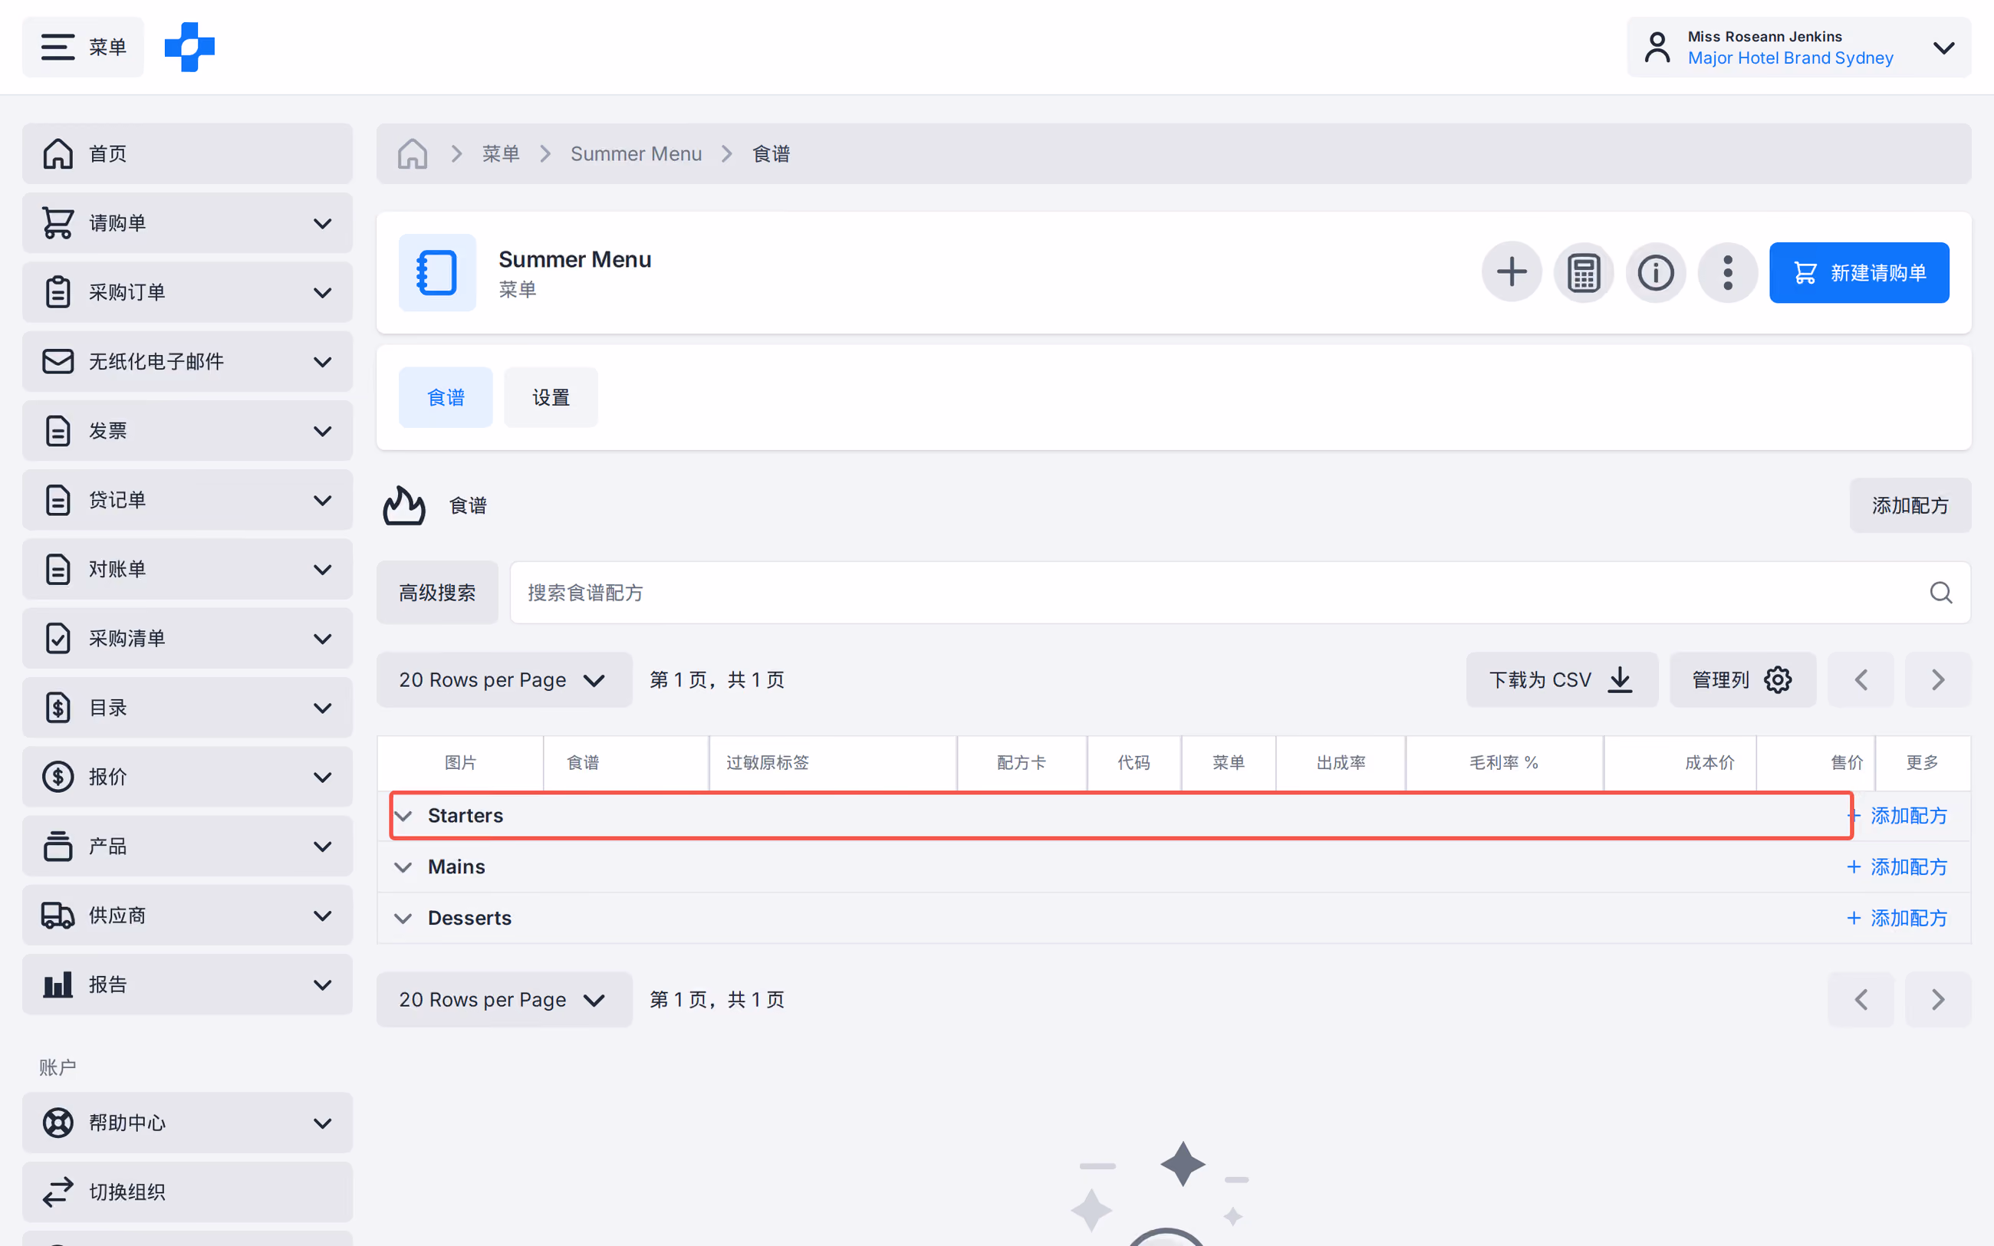Expand 报告 sidebar section

[x=187, y=984]
